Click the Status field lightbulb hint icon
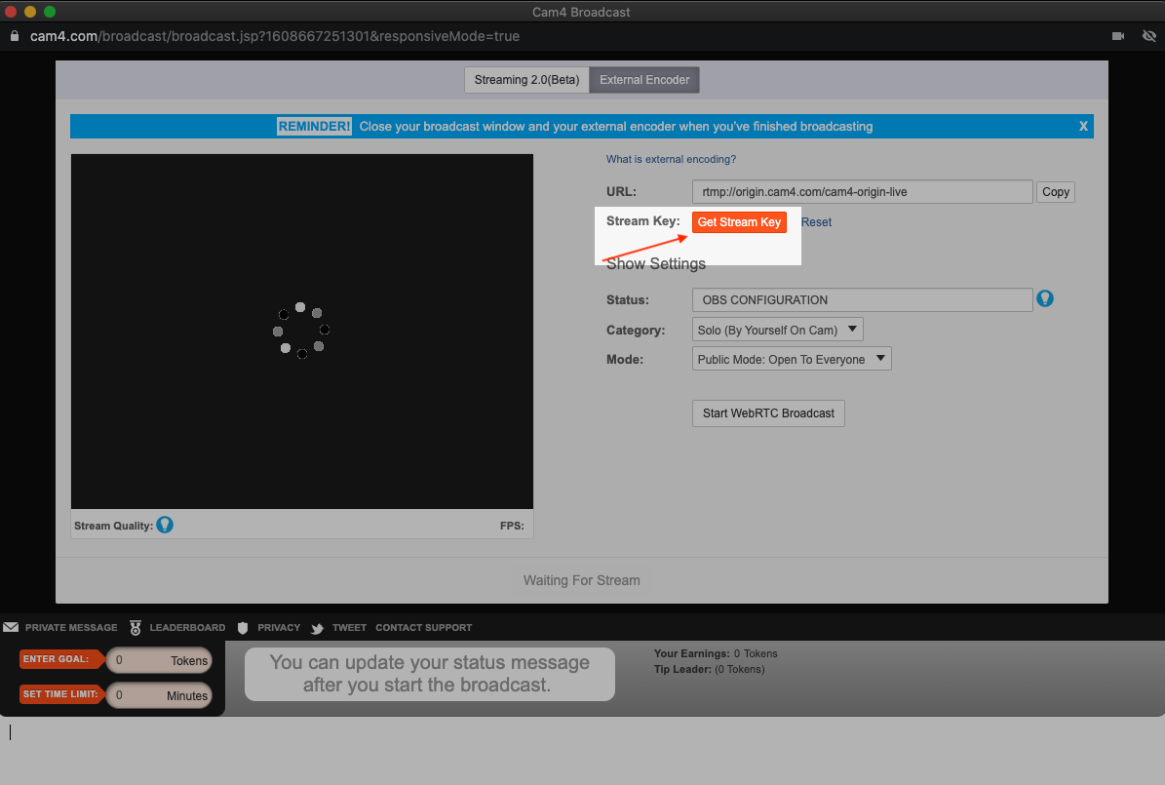1165x785 pixels. pos(1045,298)
